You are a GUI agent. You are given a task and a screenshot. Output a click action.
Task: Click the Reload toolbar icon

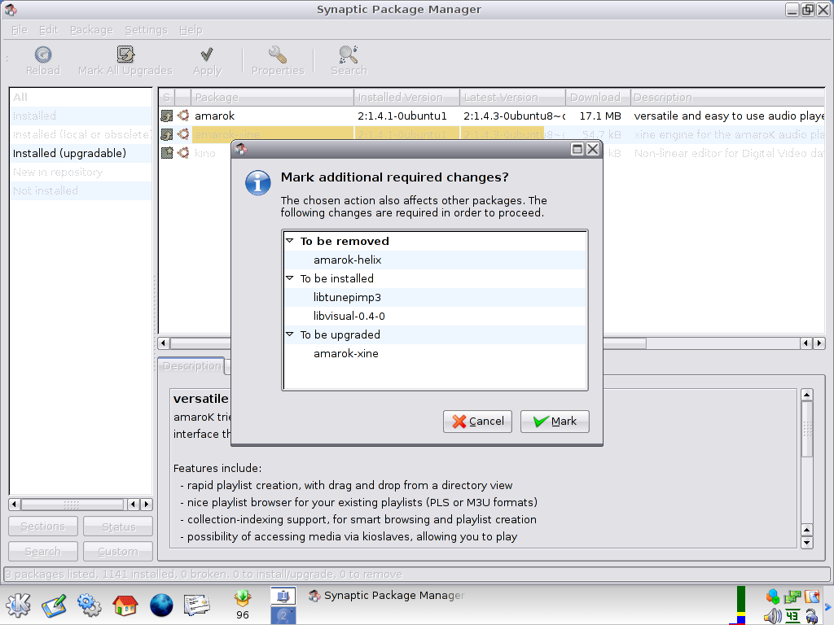(x=43, y=55)
